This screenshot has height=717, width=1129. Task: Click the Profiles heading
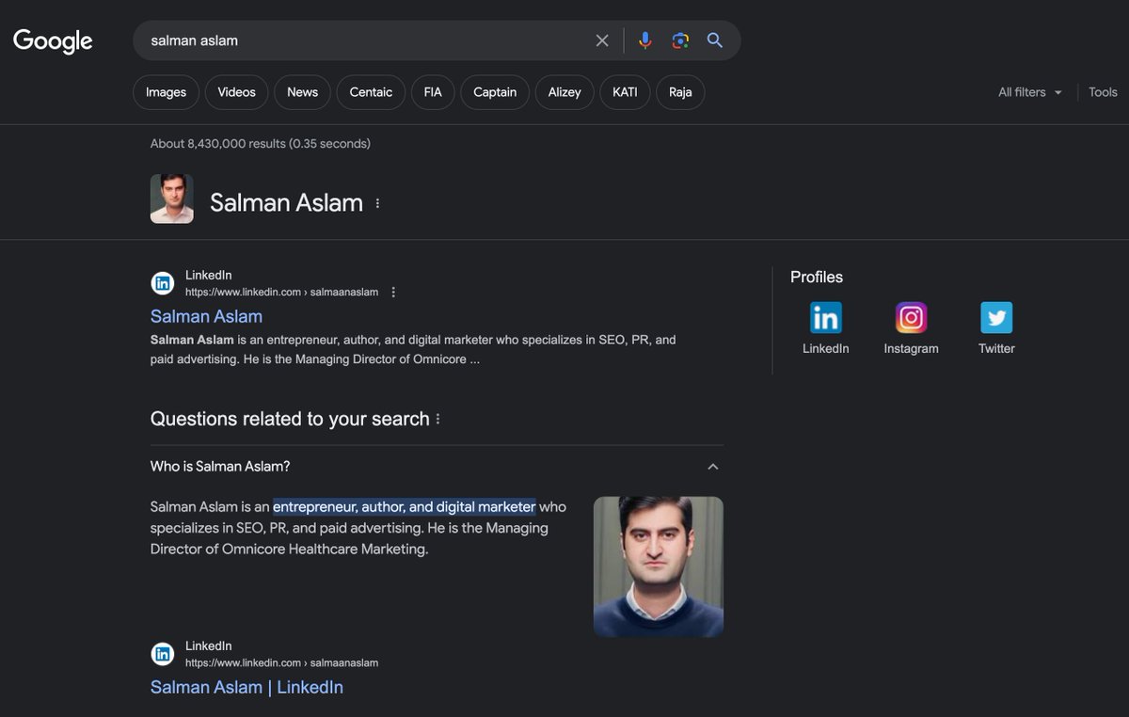[x=817, y=277]
